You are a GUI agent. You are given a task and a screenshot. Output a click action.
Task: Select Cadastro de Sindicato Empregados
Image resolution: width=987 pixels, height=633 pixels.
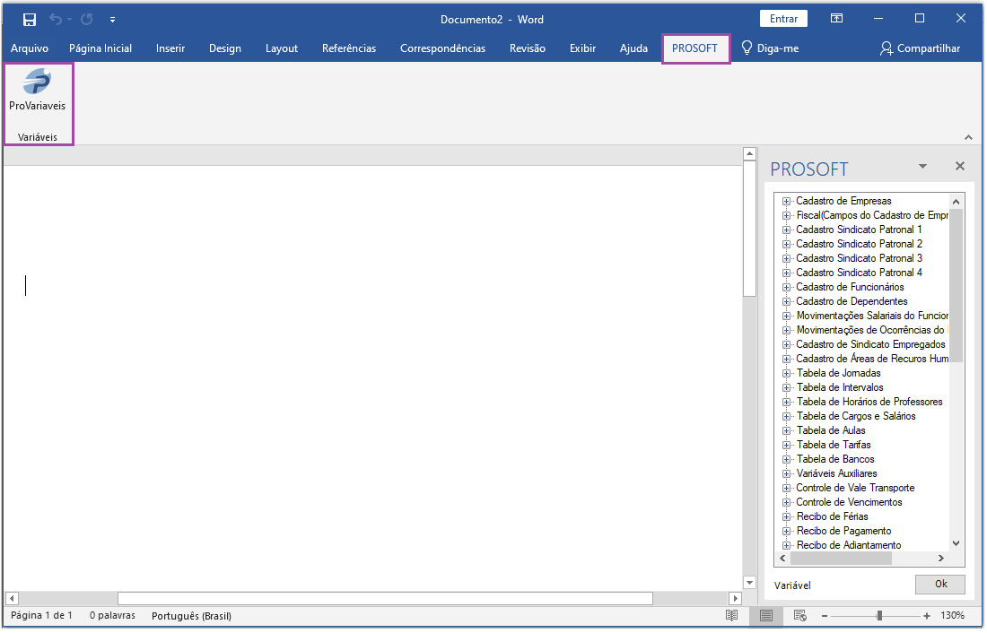870,345
